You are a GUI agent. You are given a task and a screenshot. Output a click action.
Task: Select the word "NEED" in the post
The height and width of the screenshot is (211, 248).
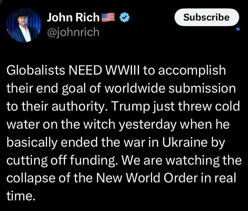coord(85,70)
